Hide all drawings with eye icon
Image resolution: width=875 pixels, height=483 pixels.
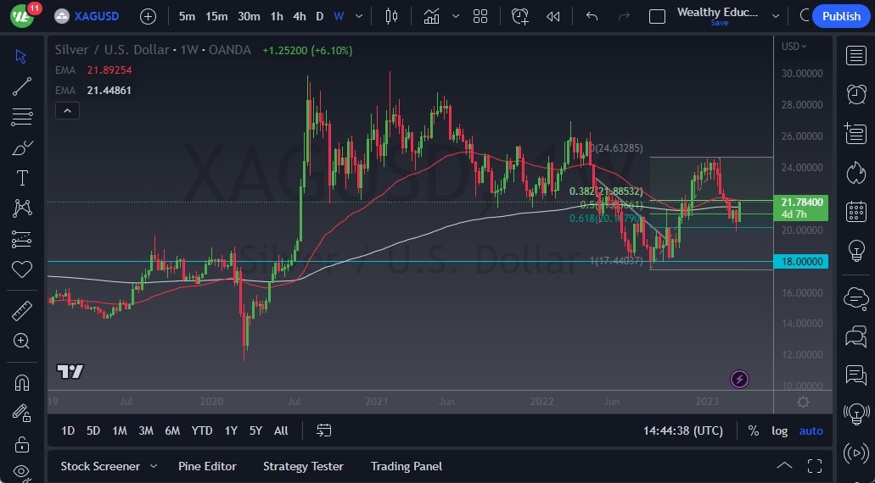point(22,472)
